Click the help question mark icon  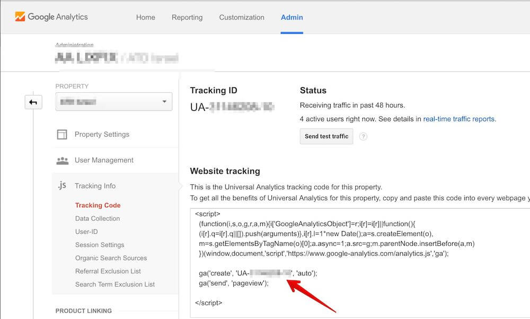pyautogui.click(x=364, y=137)
